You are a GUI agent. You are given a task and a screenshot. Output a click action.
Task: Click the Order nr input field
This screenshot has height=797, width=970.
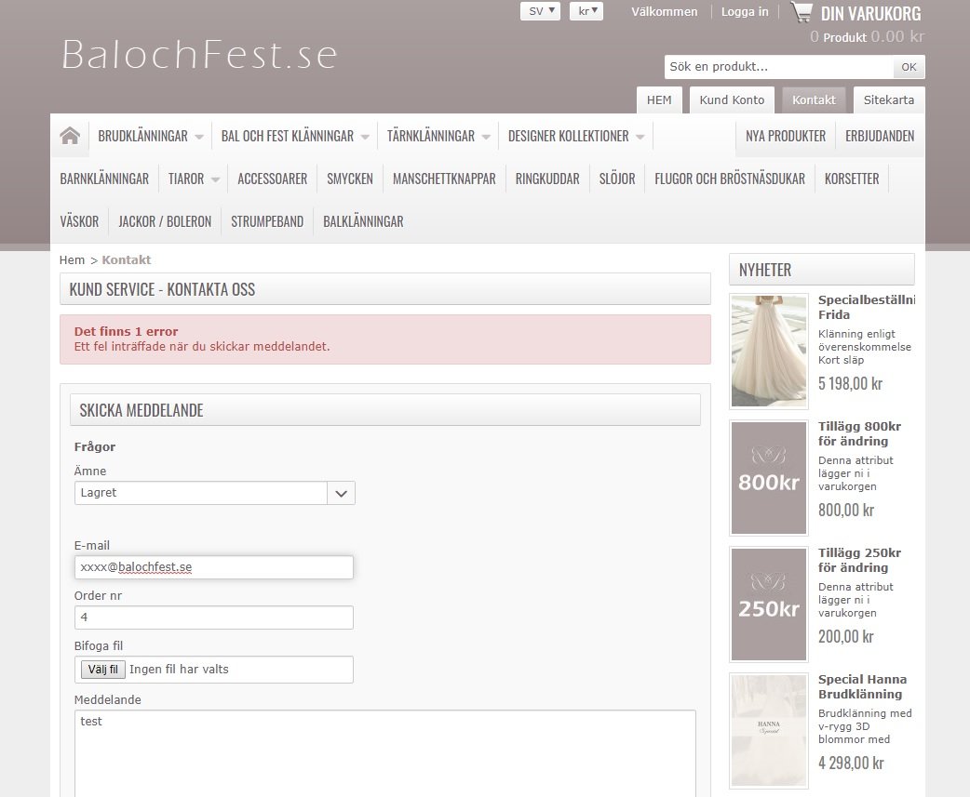(213, 618)
